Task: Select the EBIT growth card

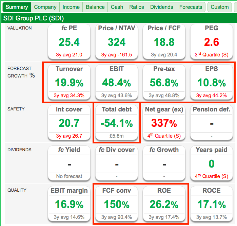Action: click(x=117, y=82)
